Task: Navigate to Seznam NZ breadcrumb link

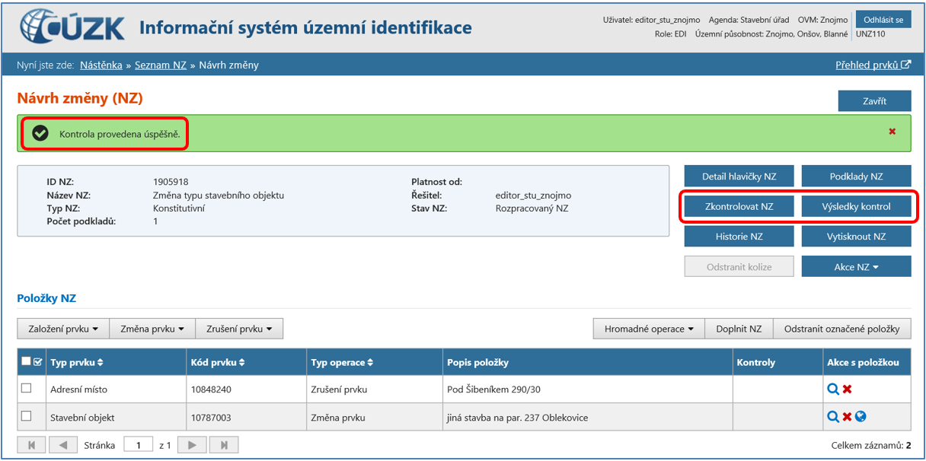Action: click(x=161, y=65)
